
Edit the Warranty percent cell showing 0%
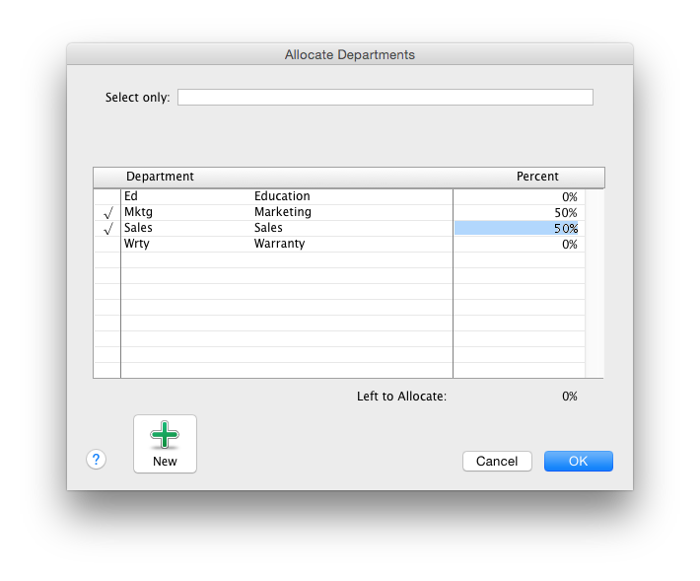pos(519,245)
